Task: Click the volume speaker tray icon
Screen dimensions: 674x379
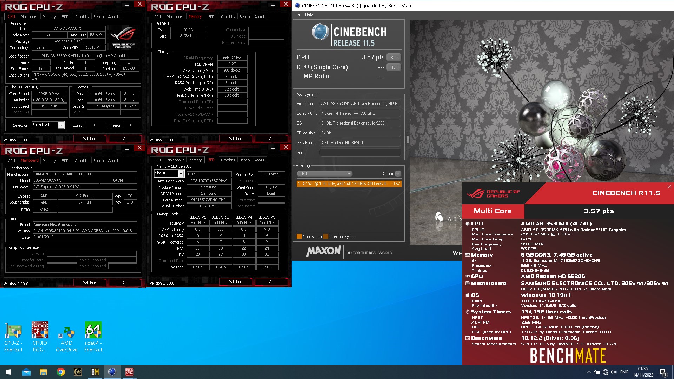Action: click(614, 372)
